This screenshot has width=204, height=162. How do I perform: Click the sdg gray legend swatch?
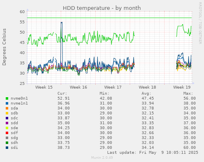pos(7,138)
